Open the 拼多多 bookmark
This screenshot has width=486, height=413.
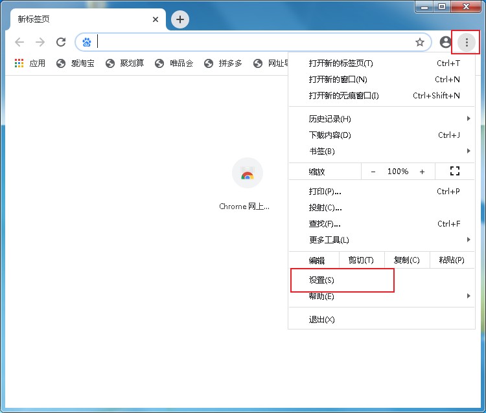pos(223,63)
